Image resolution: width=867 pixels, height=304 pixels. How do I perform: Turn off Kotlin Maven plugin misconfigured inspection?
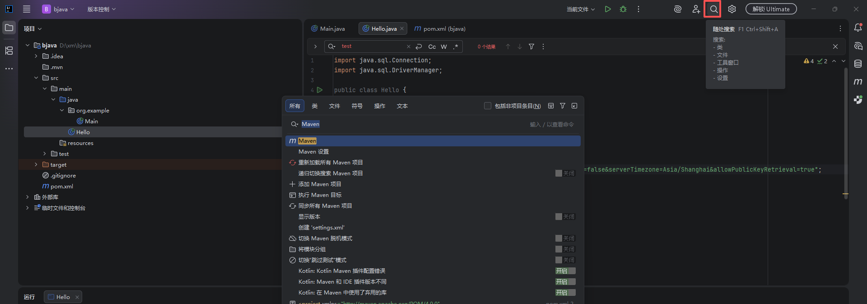565,271
